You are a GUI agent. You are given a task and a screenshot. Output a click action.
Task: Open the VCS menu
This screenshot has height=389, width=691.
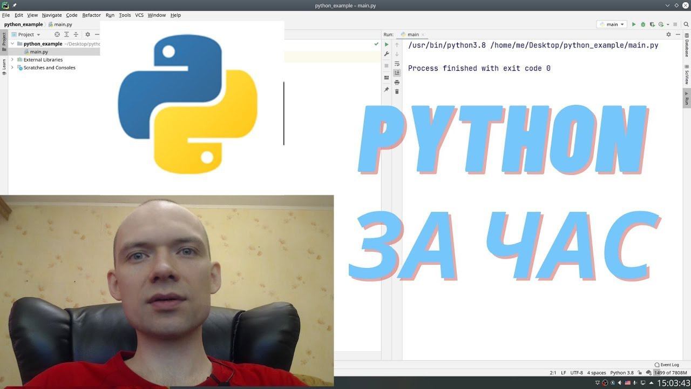point(139,15)
